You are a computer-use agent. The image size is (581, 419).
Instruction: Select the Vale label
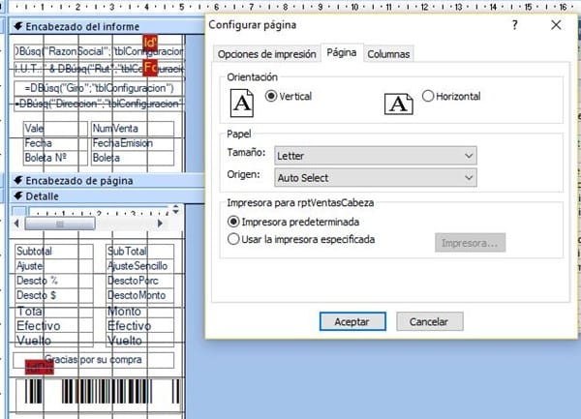[55, 129]
